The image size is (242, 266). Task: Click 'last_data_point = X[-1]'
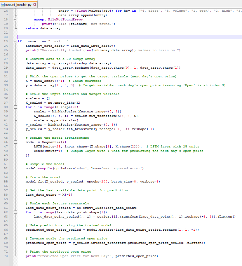point(49,195)
